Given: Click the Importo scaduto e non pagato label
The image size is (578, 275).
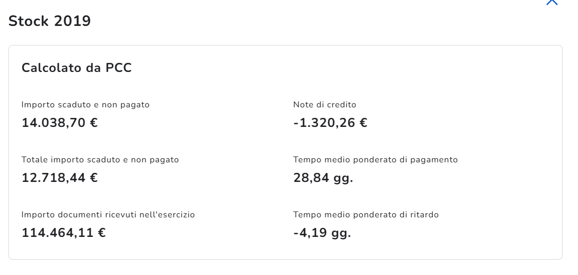Looking at the screenshot, I should [x=85, y=105].
